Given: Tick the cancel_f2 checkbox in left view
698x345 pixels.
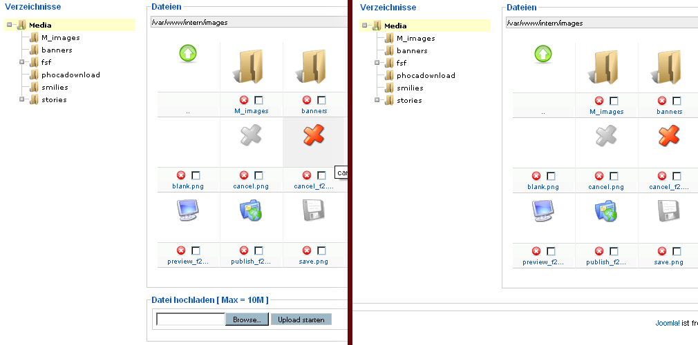Looking at the screenshot, I should pyautogui.click(x=321, y=175).
